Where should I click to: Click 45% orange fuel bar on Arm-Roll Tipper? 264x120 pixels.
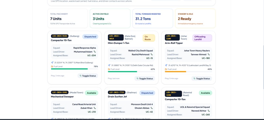188,72
